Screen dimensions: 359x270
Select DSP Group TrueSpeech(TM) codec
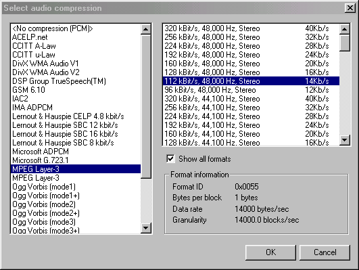click(x=76, y=81)
